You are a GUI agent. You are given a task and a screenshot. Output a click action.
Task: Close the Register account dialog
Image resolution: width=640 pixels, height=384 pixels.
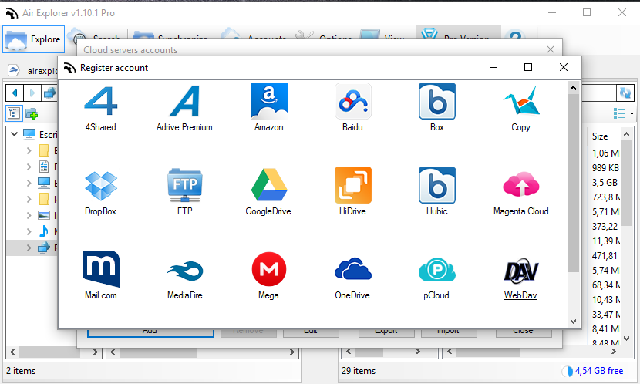[564, 67]
